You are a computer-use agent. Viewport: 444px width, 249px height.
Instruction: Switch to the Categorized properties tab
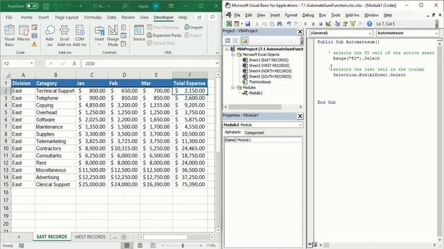pyautogui.click(x=254, y=132)
